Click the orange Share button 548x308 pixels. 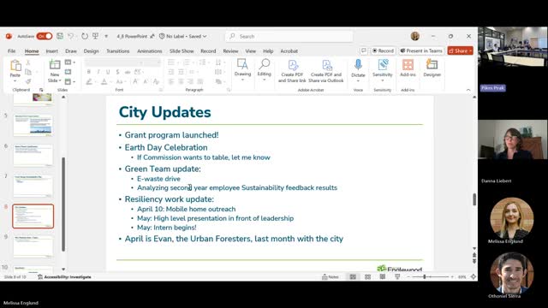[x=461, y=51]
